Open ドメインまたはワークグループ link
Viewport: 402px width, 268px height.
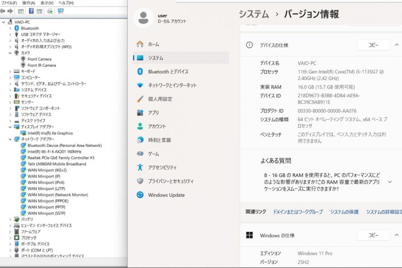297,212
